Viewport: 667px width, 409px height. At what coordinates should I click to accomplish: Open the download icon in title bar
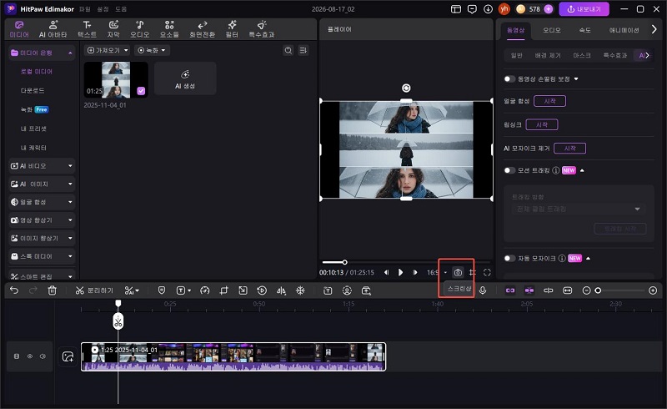(488, 9)
